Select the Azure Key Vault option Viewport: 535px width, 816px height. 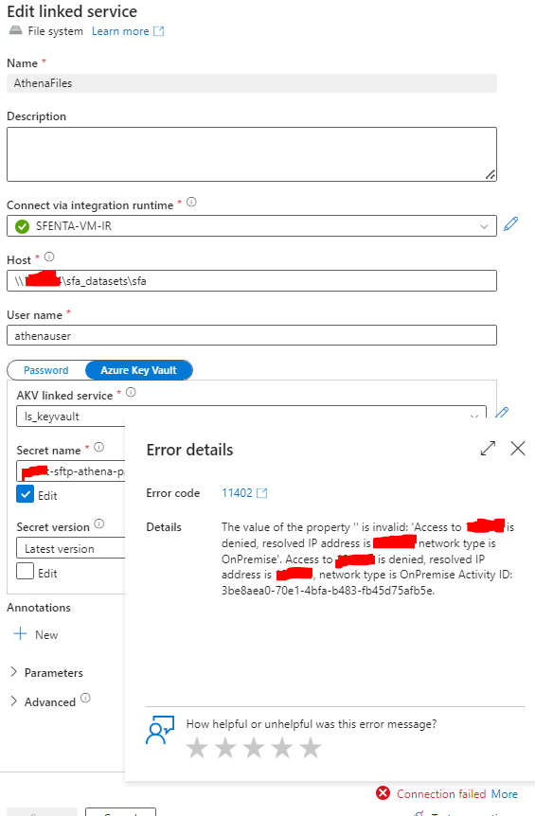tap(138, 370)
